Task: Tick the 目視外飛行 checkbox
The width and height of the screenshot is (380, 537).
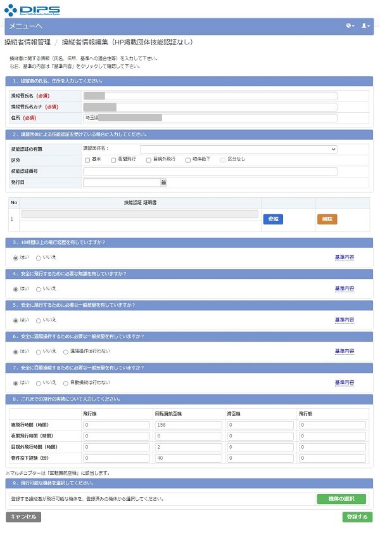Action: tap(148, 160)
